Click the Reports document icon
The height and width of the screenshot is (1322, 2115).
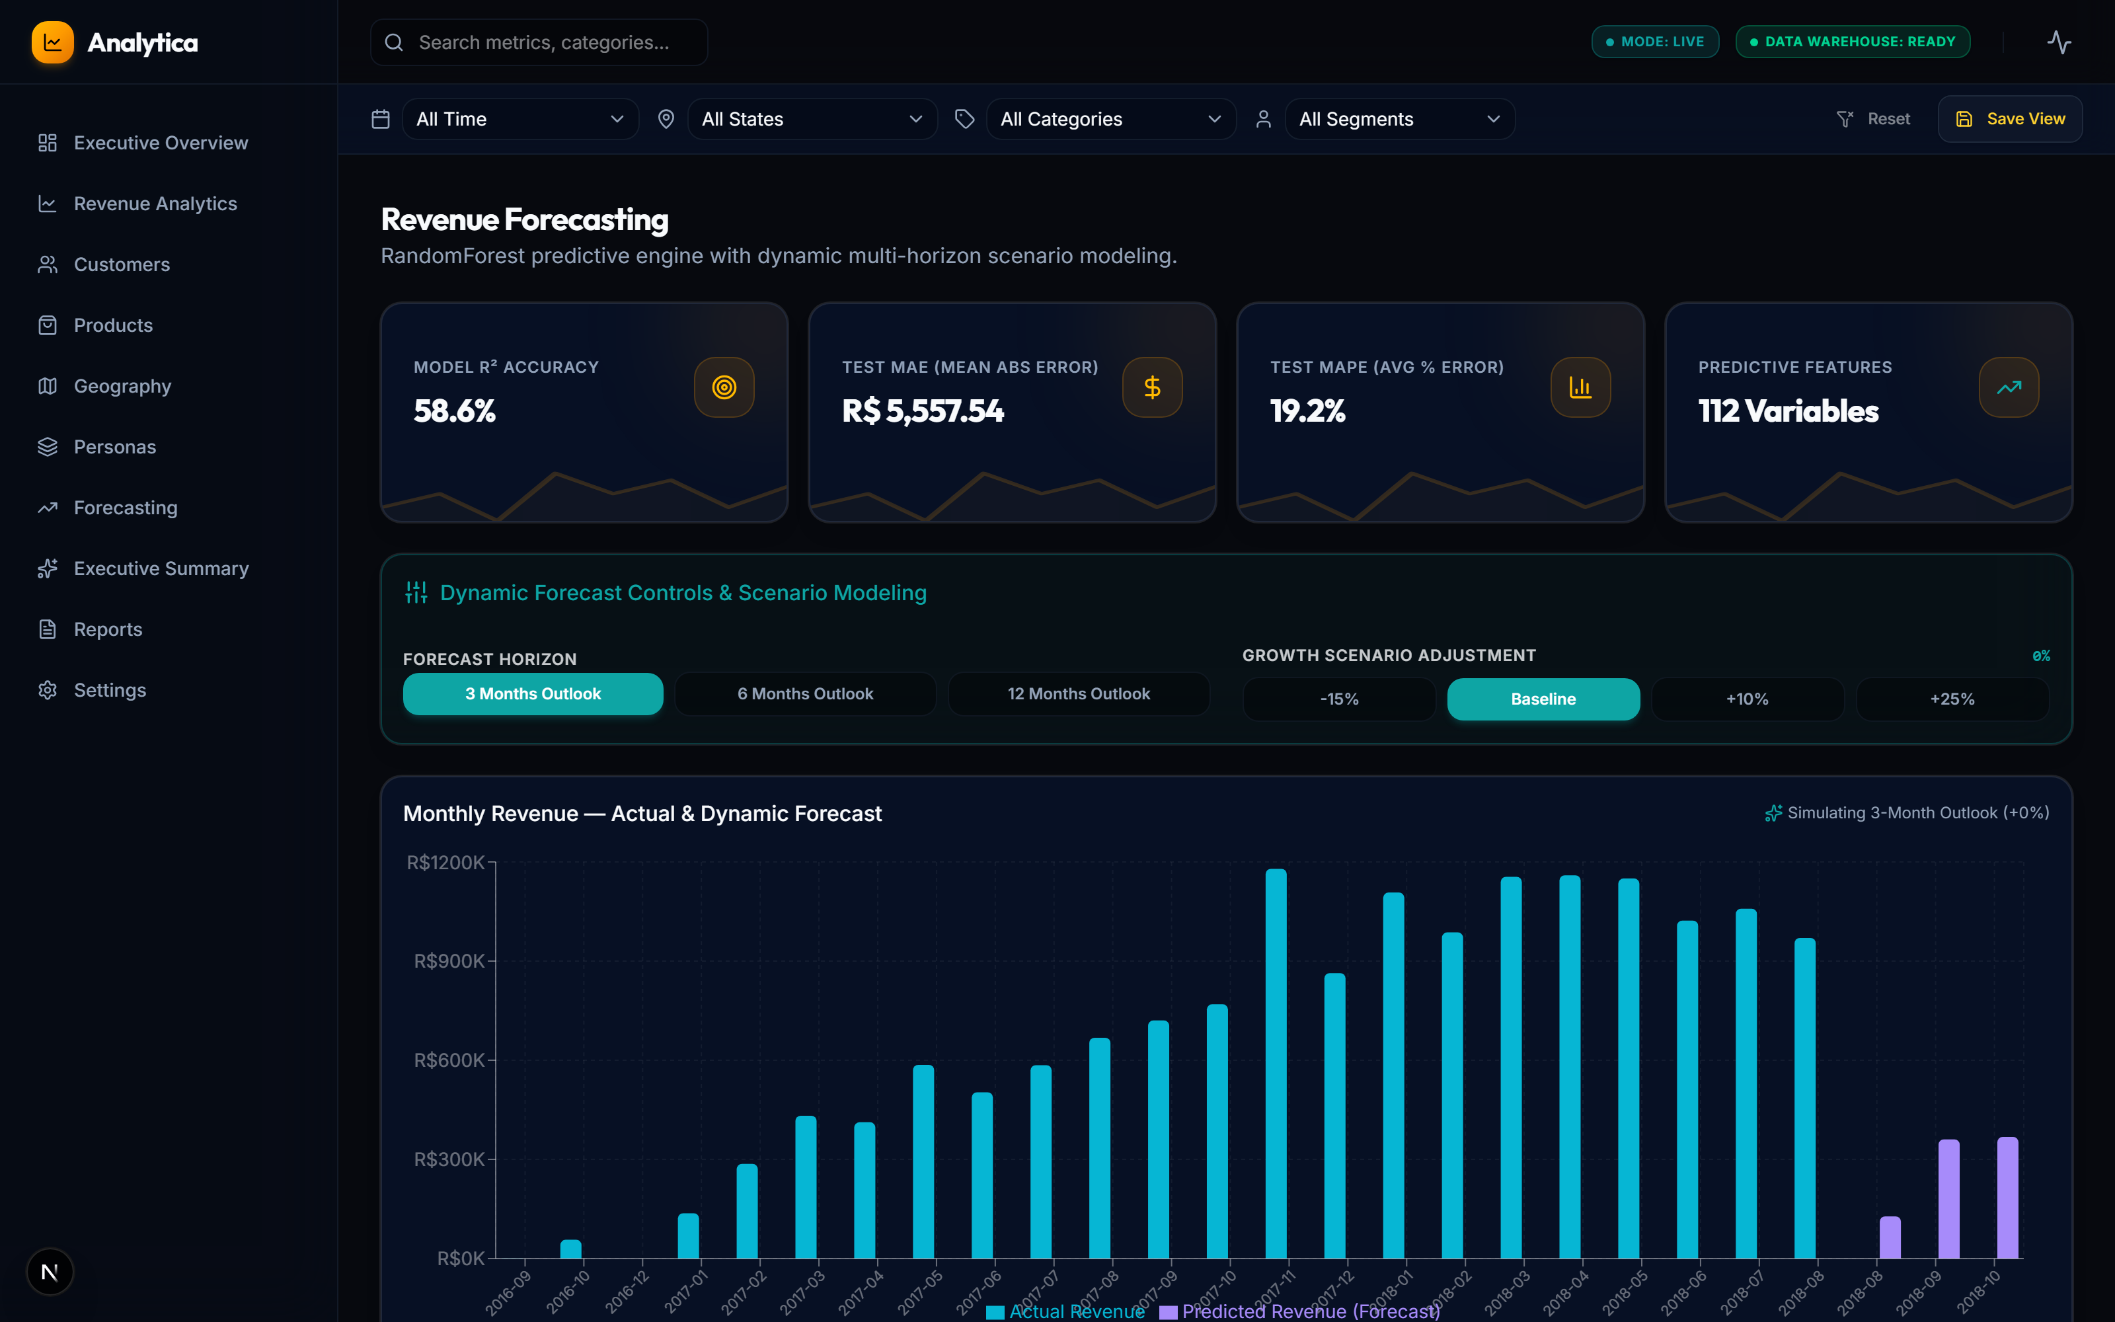(47, 629)
